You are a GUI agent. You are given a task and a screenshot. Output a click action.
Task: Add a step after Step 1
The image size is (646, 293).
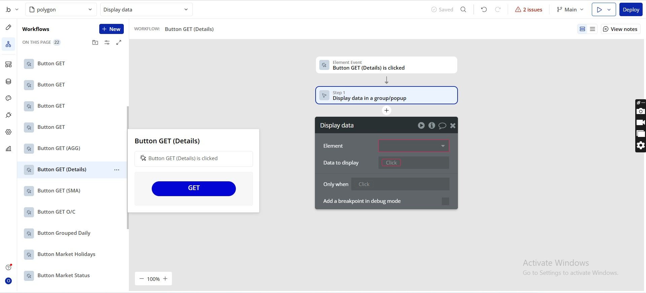tap(387, 110)
